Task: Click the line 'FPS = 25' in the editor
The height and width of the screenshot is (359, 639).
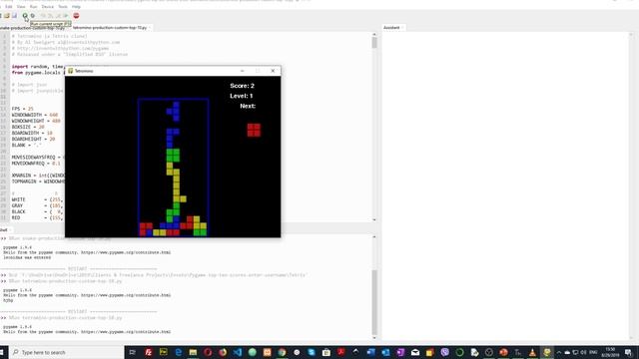Action: click(x=22, y=109)
